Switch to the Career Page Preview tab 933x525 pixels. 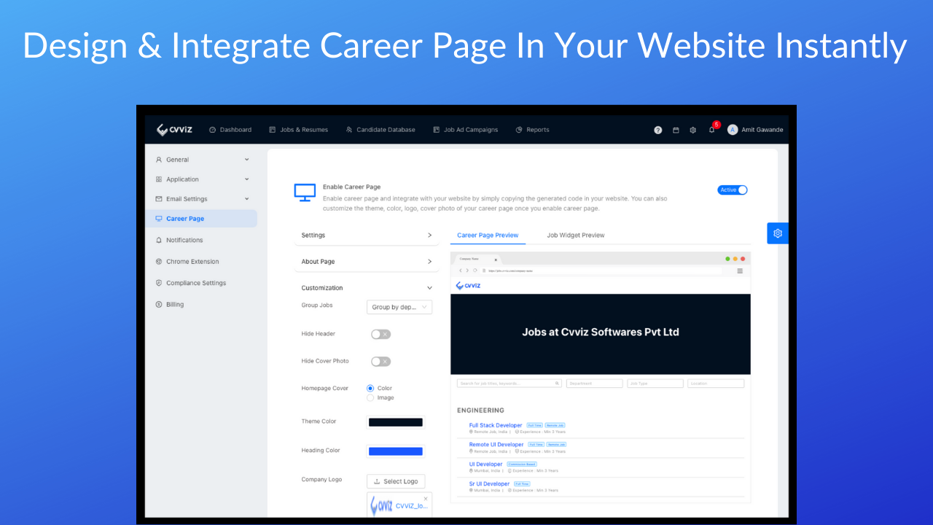click(x=488, y=236)
